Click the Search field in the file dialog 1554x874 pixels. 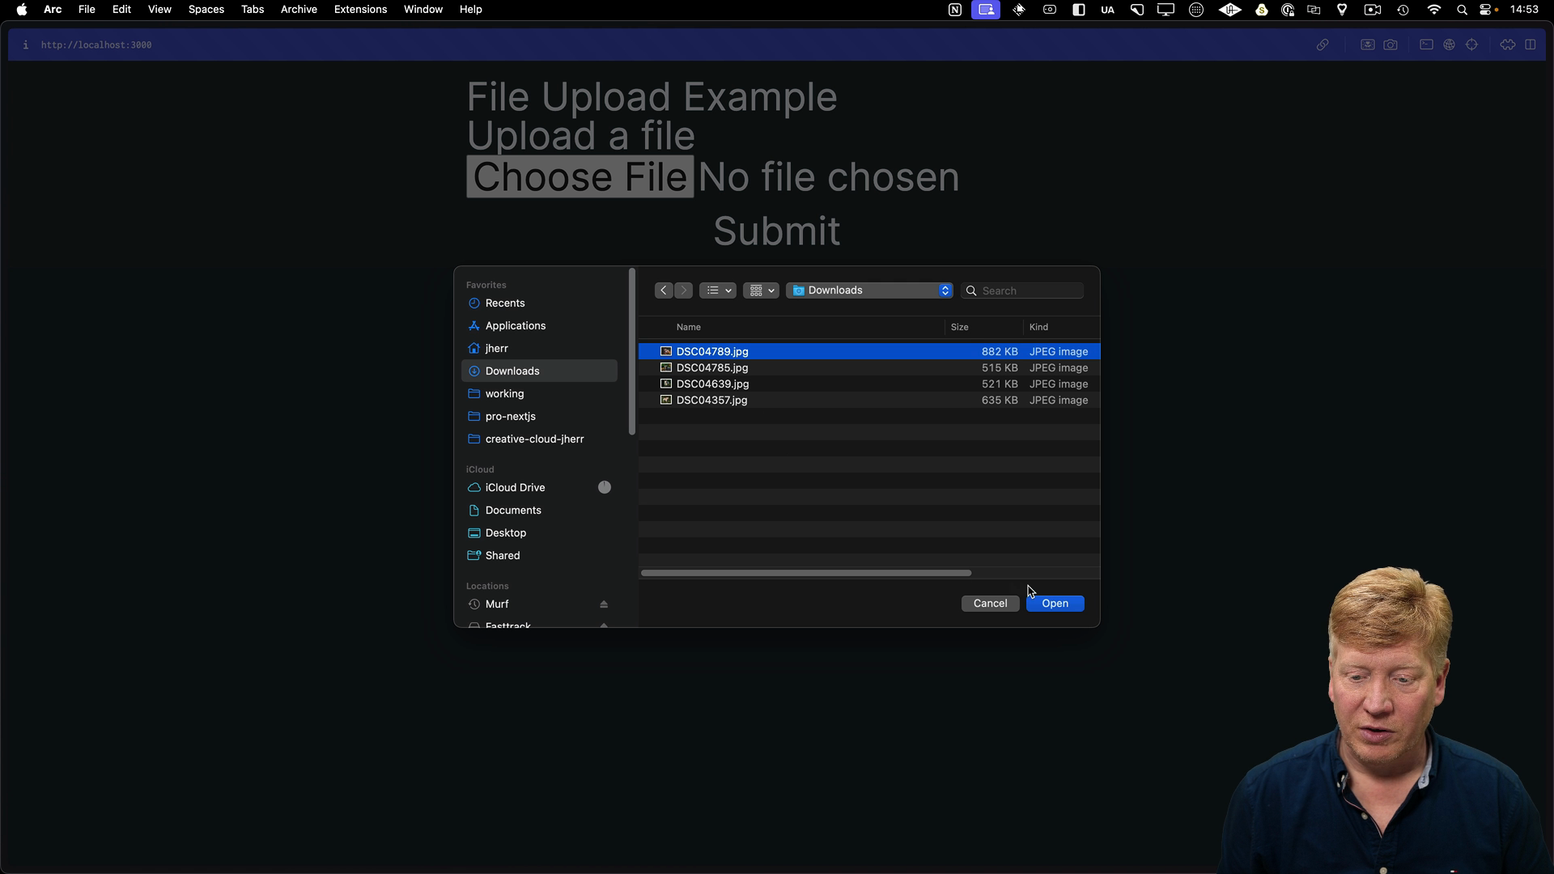[x=1028, y=291]
